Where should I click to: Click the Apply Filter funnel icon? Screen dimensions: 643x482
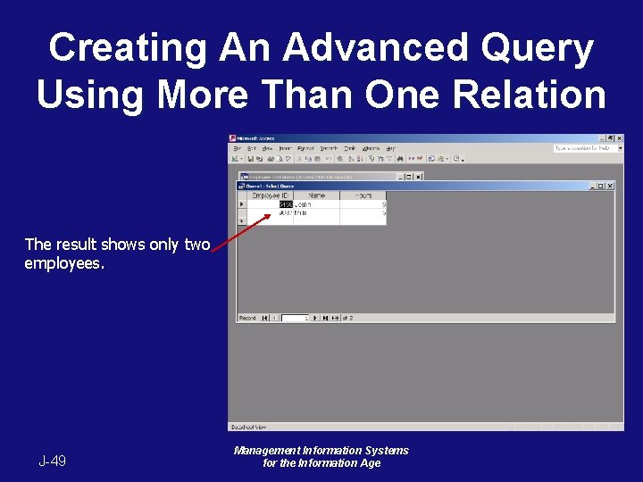point(389,159)
